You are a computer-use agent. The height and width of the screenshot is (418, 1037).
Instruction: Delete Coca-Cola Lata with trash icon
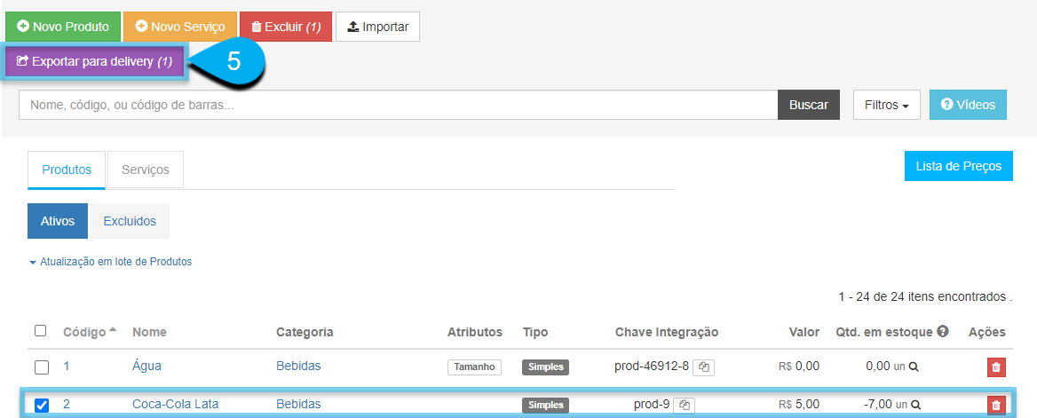point(997,405)
